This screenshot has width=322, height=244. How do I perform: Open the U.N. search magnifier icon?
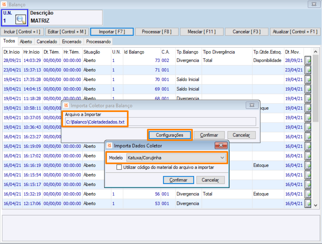click(x=21, y=20)
